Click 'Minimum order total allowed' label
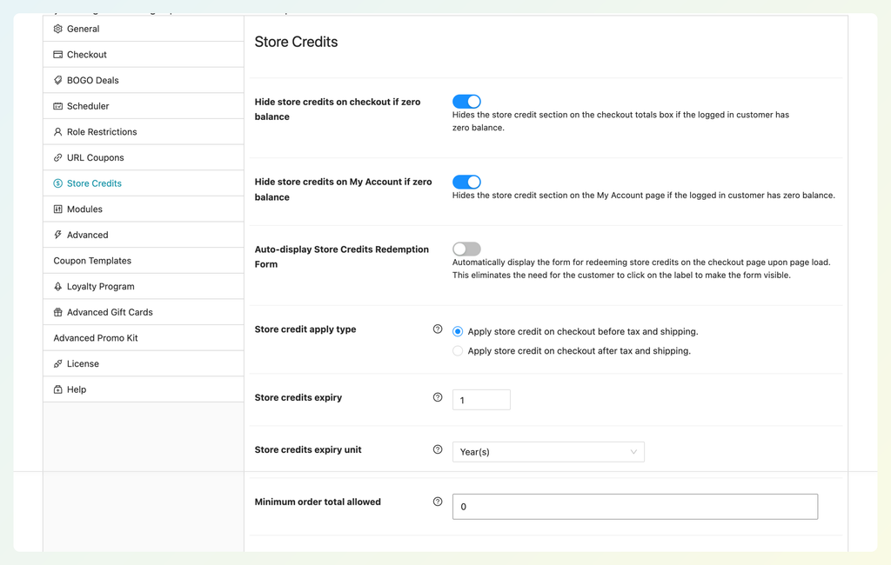The height and width of the screenshot is (565, 891). 318,502
